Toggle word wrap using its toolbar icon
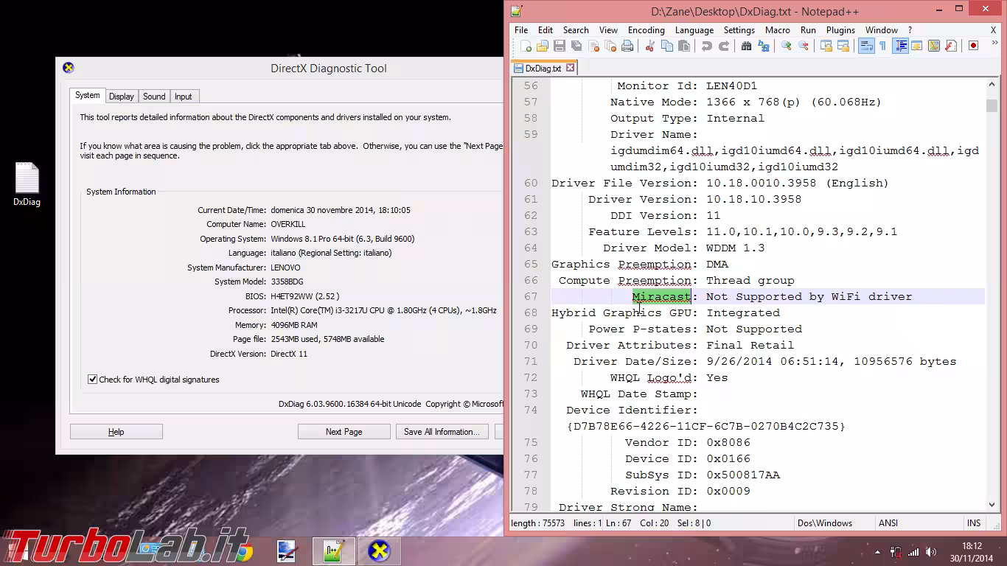Viewport: 1007px width, 566px height. tap(867, 46)
